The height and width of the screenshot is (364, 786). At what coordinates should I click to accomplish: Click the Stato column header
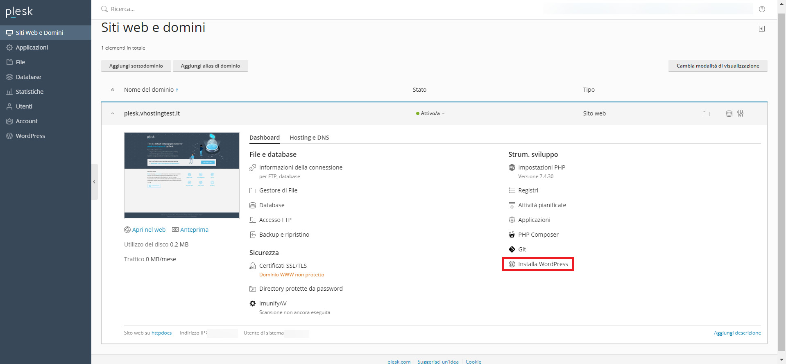tap(419, 90)
